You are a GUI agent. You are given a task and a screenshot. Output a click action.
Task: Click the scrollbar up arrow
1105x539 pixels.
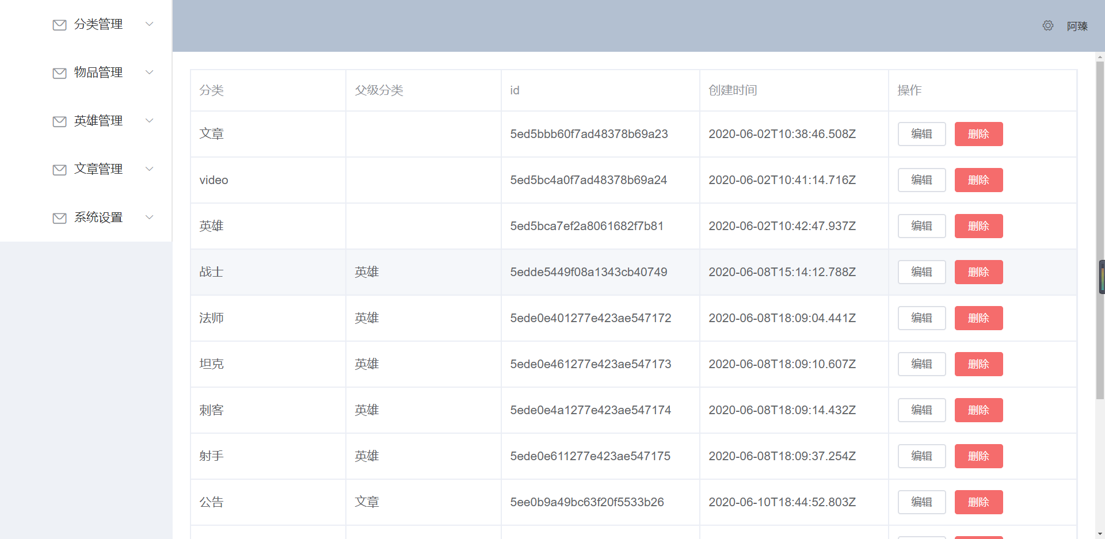1100,57
